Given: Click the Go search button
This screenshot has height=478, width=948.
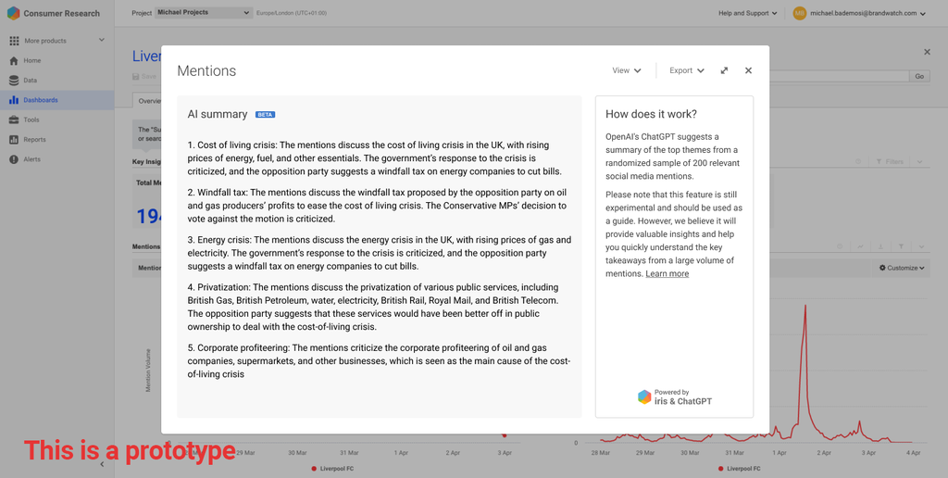Looking at the screenshot, I should click(x=919, y=77).
